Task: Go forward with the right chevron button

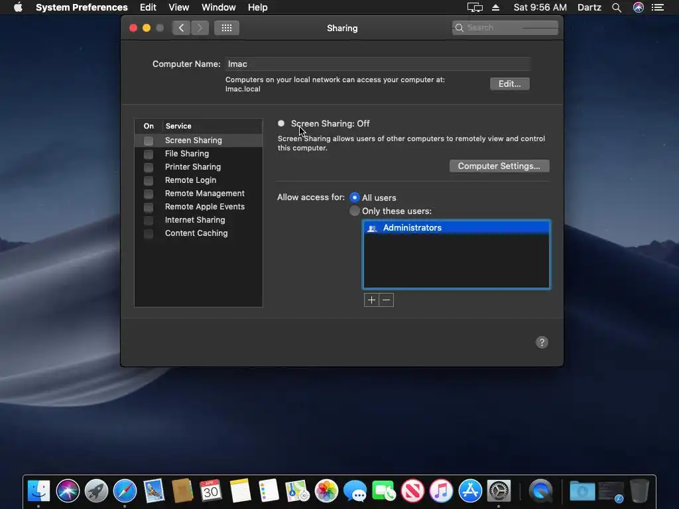Action: pyautogui.click(x=200, y=28)
